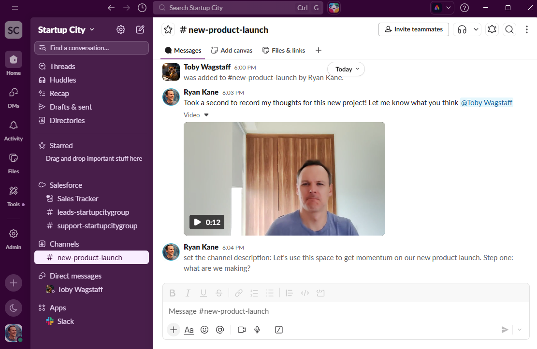Toggle italic formatting
Screen dimensions: 537x349
188,293
